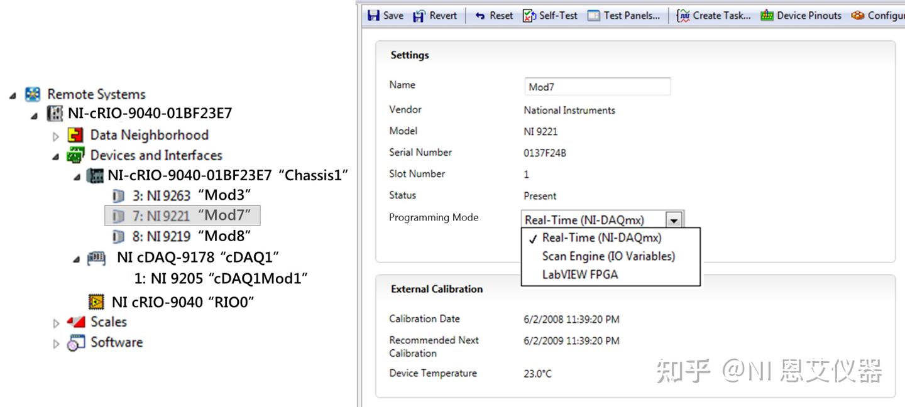Click the Revert button label
Viewport: 905px width, 407px height.
(x=443, y=16)
